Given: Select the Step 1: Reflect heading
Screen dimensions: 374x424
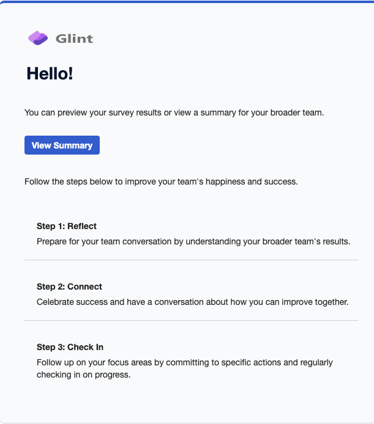Looking at the screenshot, I should point(67,226).
